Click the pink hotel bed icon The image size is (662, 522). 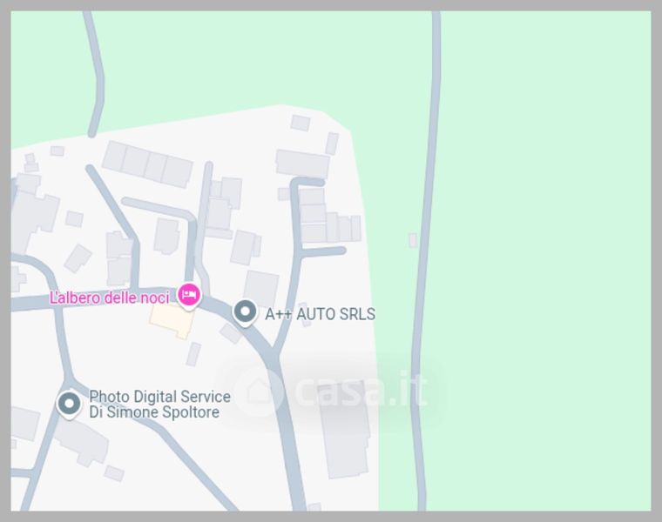pyautogui.click(x=189, y=295)
